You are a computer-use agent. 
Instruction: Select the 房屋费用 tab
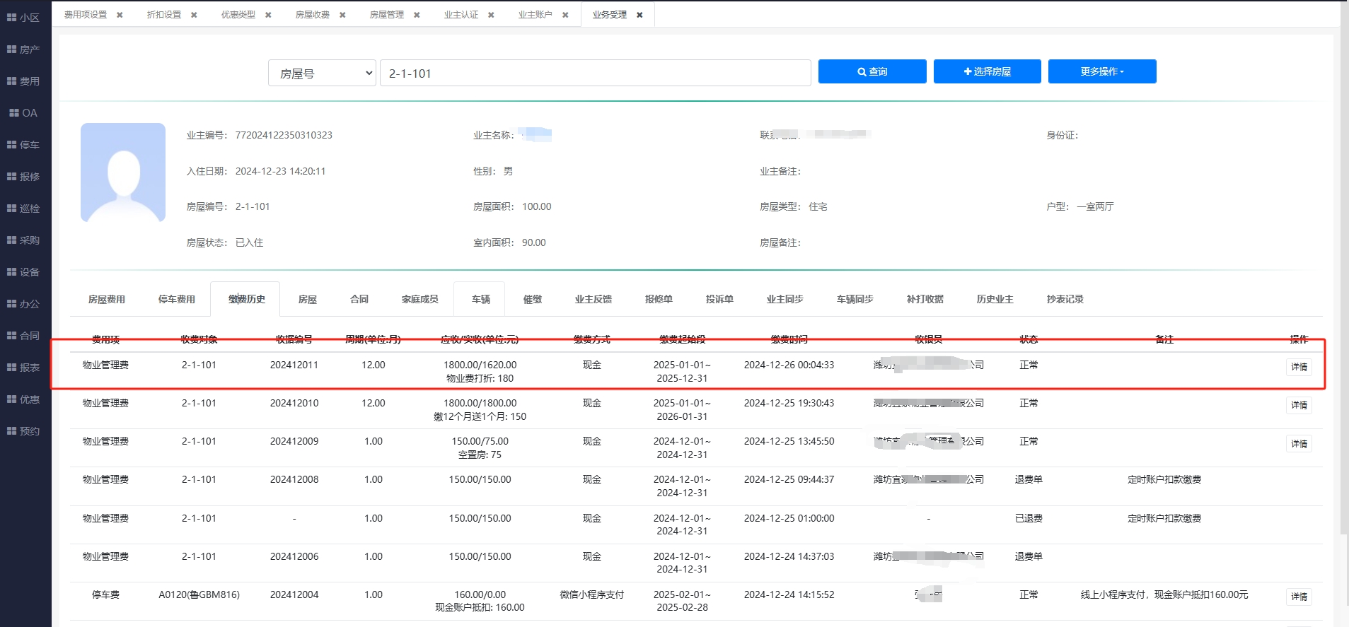pyautogui.click(x=107, y=299)
